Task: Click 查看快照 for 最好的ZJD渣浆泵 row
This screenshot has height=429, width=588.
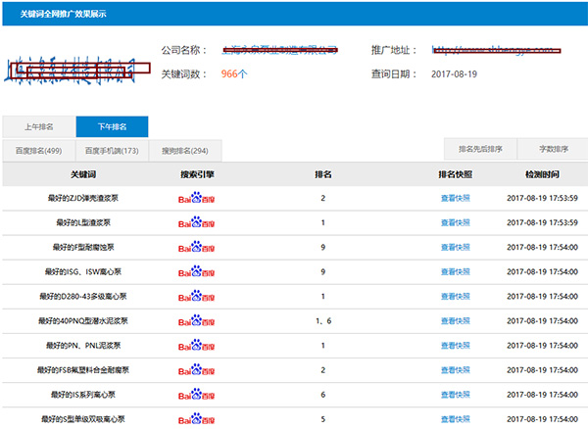Action: tap(456, 198)
